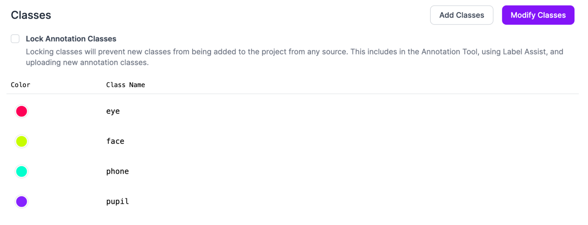This screenshot has height=225, width=588.
Task: Click the "Classes" section heading
Action: (x=31, y=15)
